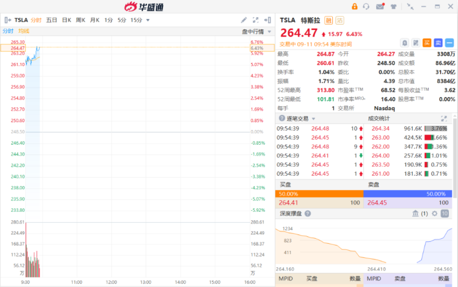Image resolution: width=458 pixels, height=287 pixels.
Task: Open more timeframes dropdown after 15分
Action: pyautogui.click(x=148, y=20)
